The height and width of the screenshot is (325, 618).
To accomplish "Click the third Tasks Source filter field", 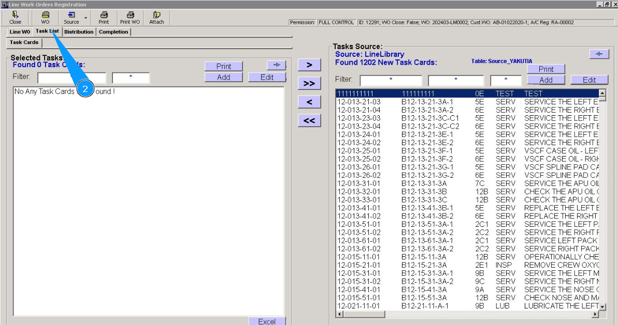I will point(506,81).
